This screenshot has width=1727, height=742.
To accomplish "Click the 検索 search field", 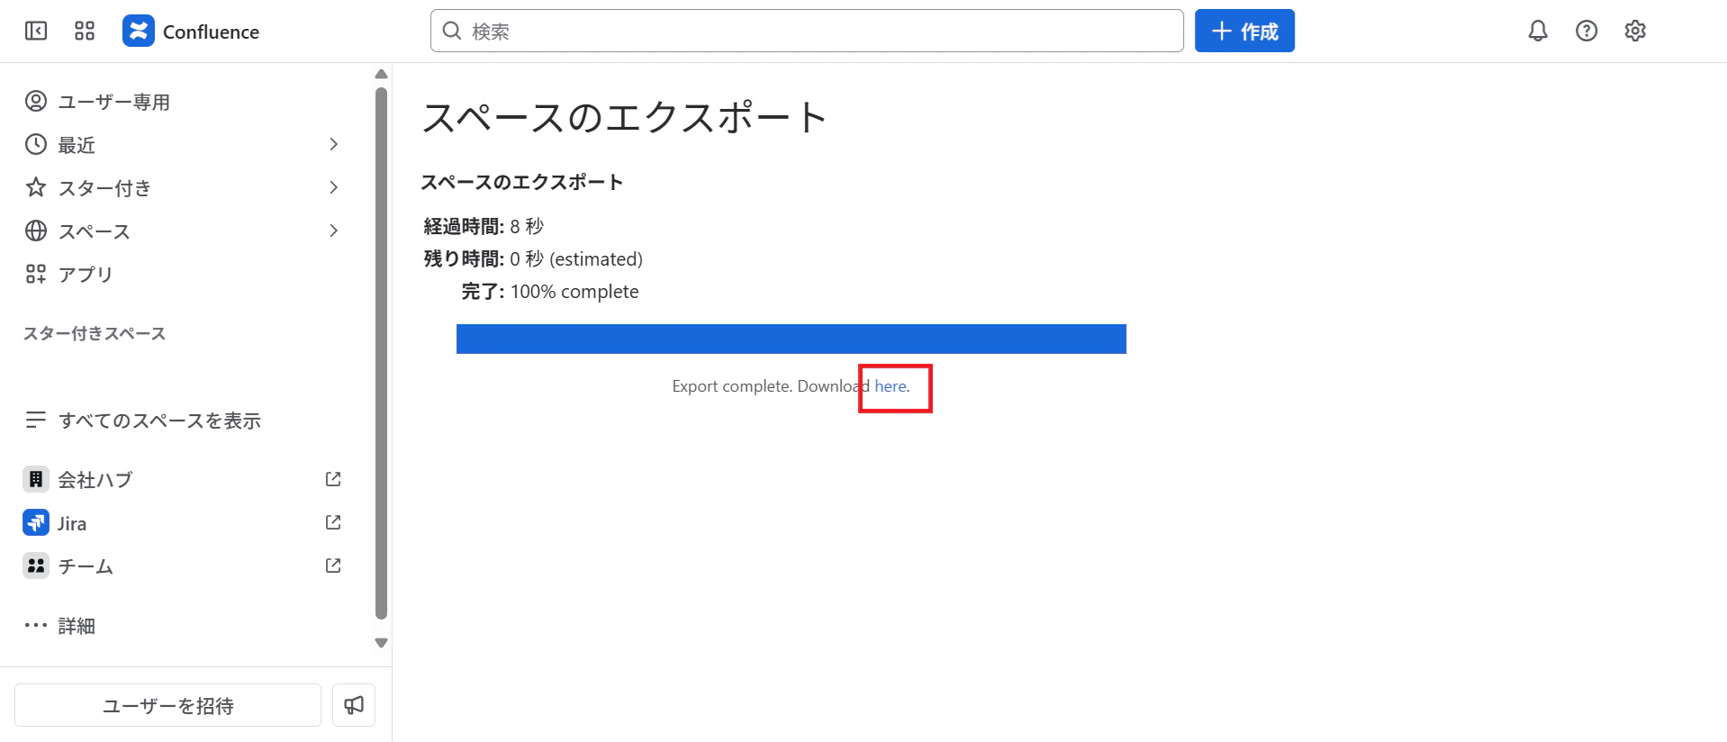I will click(807, 31).
